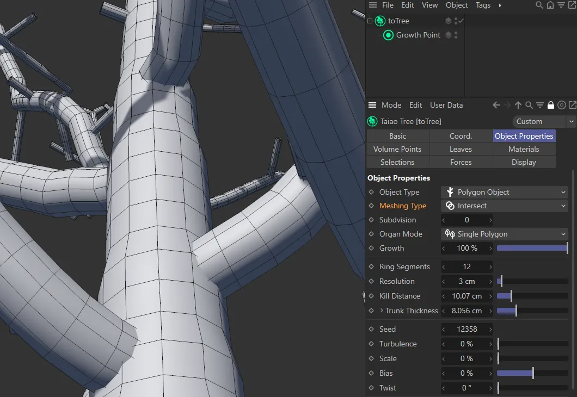577x397 pixels.
Task: Click the Bias slider
Action: [532, 373]
